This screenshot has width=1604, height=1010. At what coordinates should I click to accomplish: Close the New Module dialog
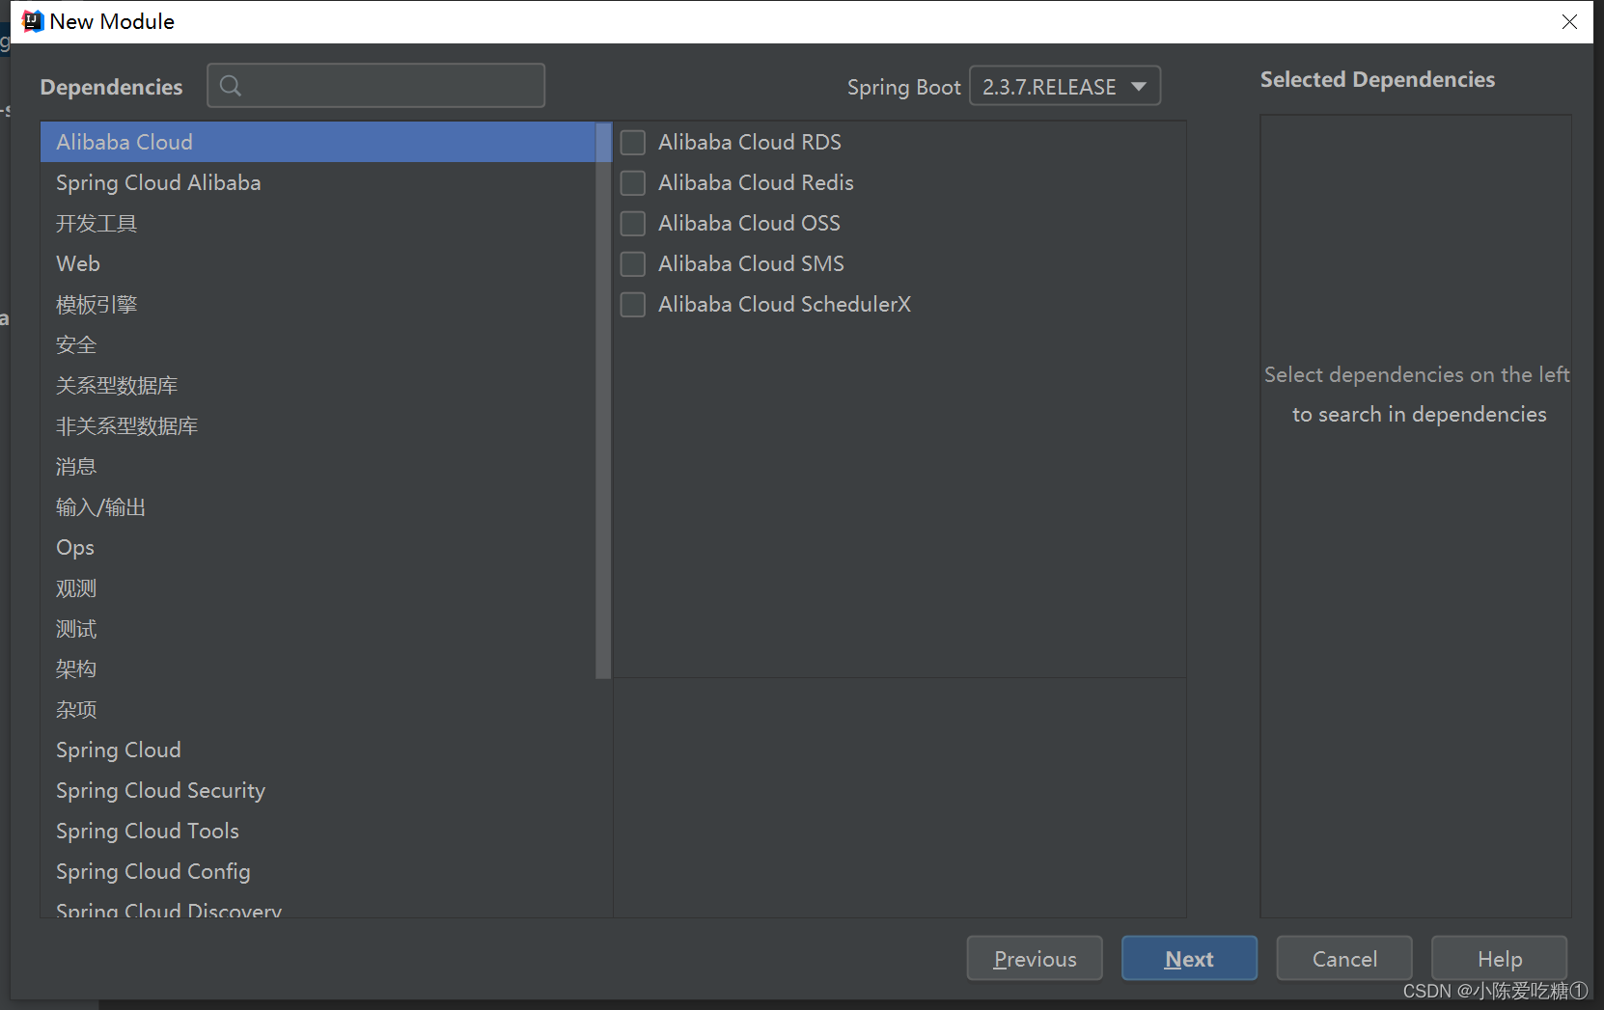(1569, 21)
